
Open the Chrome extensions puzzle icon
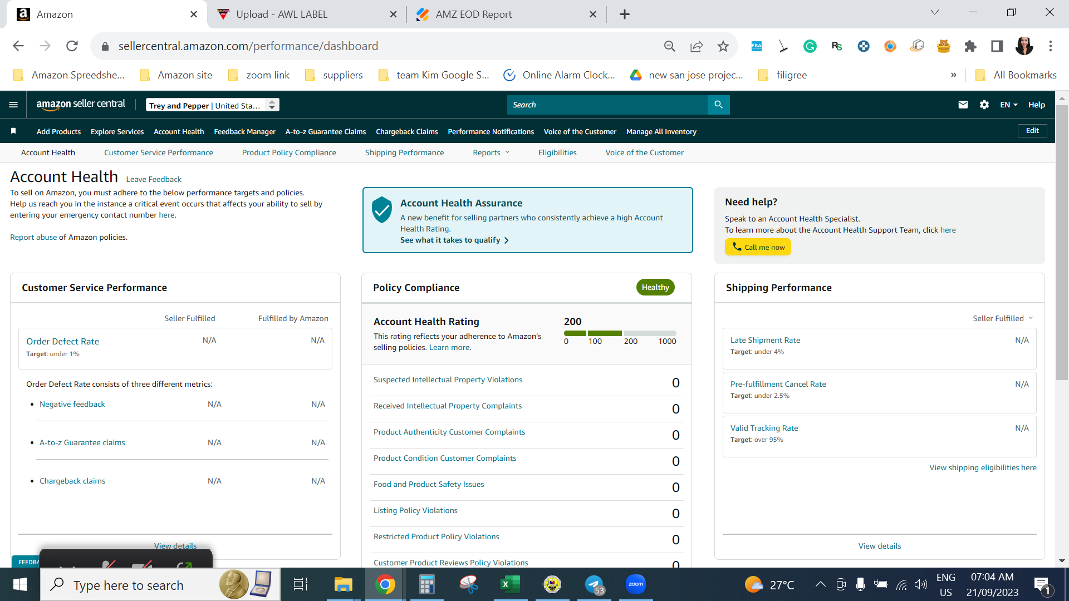click(x=970, y=46)
